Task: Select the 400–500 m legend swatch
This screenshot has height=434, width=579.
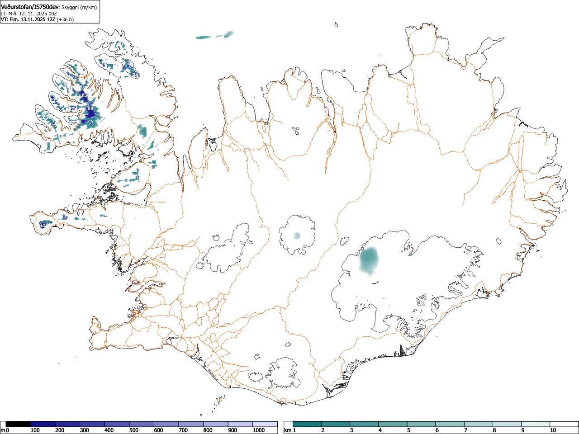Action: (x=117, y=424)
